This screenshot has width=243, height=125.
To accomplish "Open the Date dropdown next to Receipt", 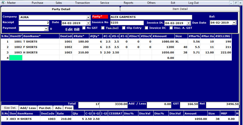I will 88,23.
